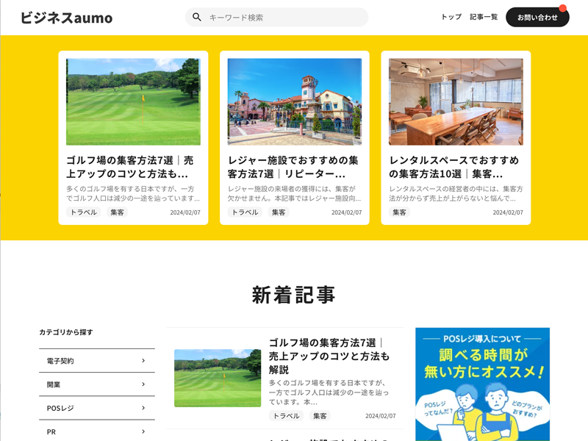Click the 新着記事 golf article description text

(329, 392)
